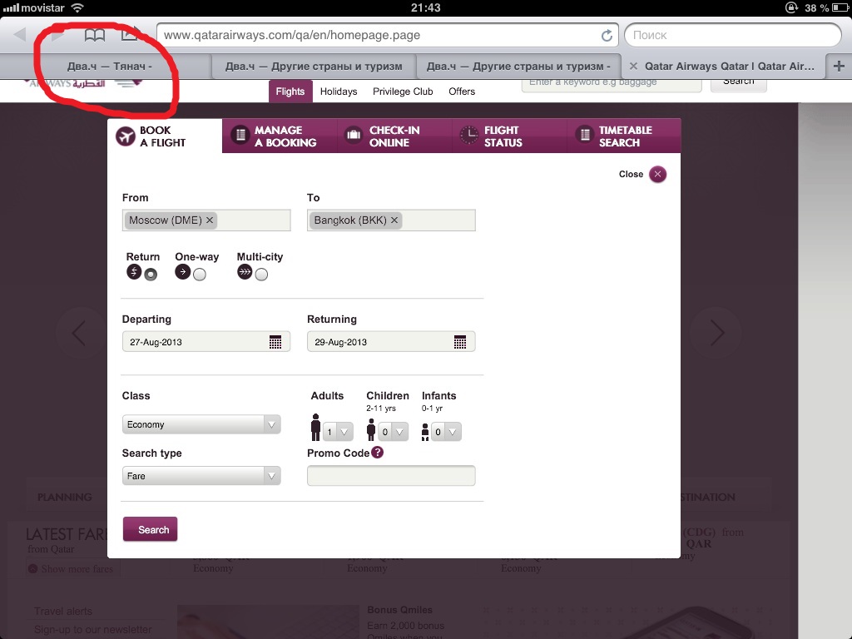Image resolution: width=852 pixels, height=639 pixels.
Task: Click the Timetable Search icon
Action: [585, 135]
